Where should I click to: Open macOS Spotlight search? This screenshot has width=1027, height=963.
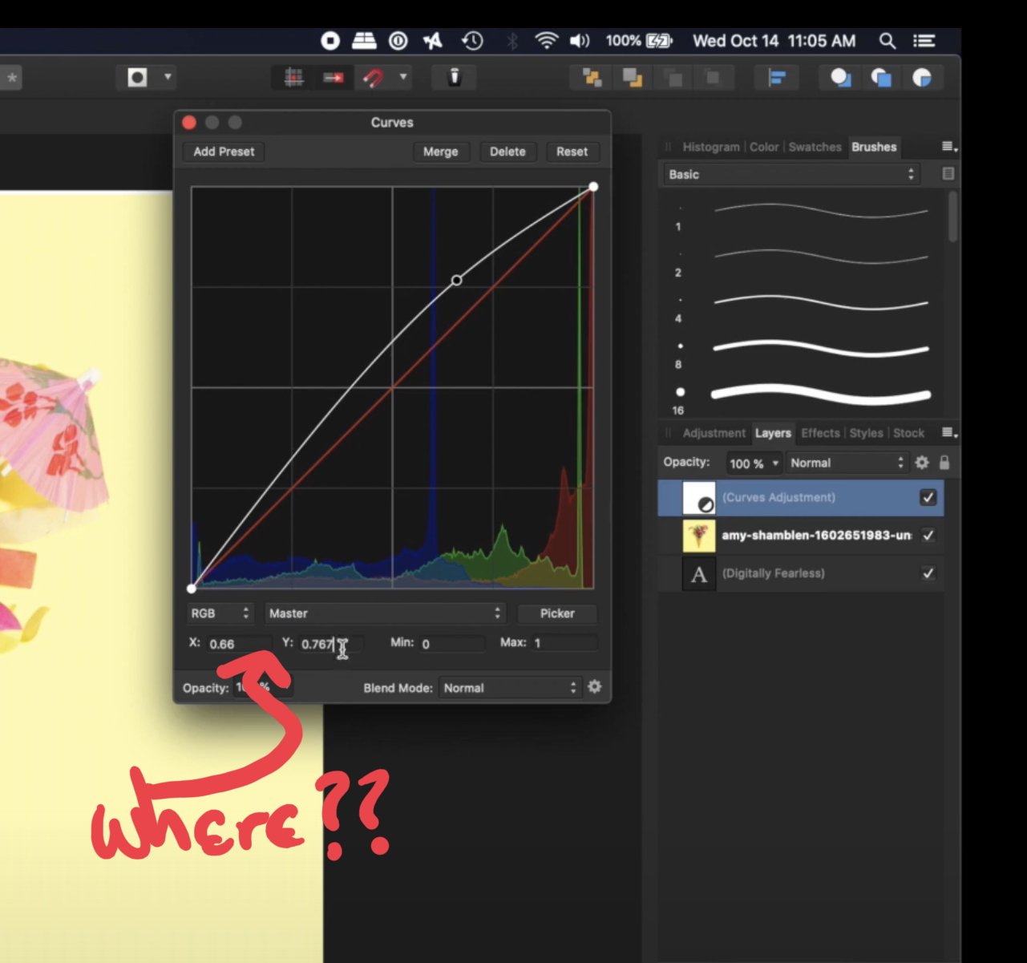(887, 40)
